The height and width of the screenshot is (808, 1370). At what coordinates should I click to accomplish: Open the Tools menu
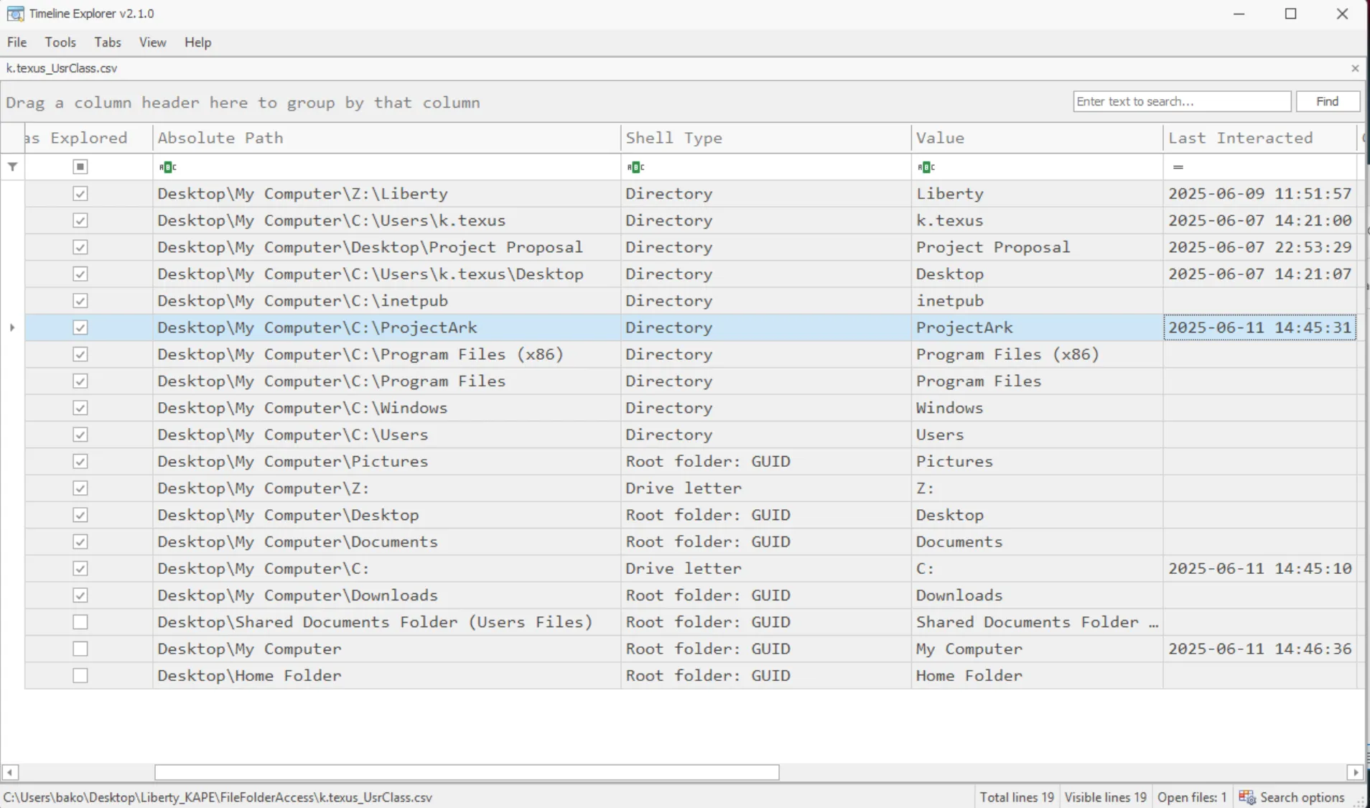pyautogui.click(x=60, y=42)
